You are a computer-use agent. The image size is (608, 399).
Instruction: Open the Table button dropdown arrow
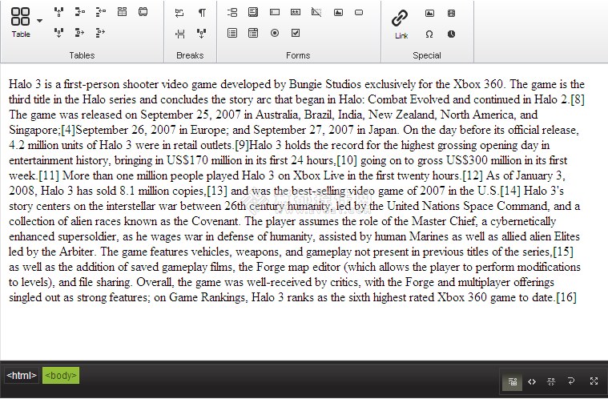click(39, 21)
